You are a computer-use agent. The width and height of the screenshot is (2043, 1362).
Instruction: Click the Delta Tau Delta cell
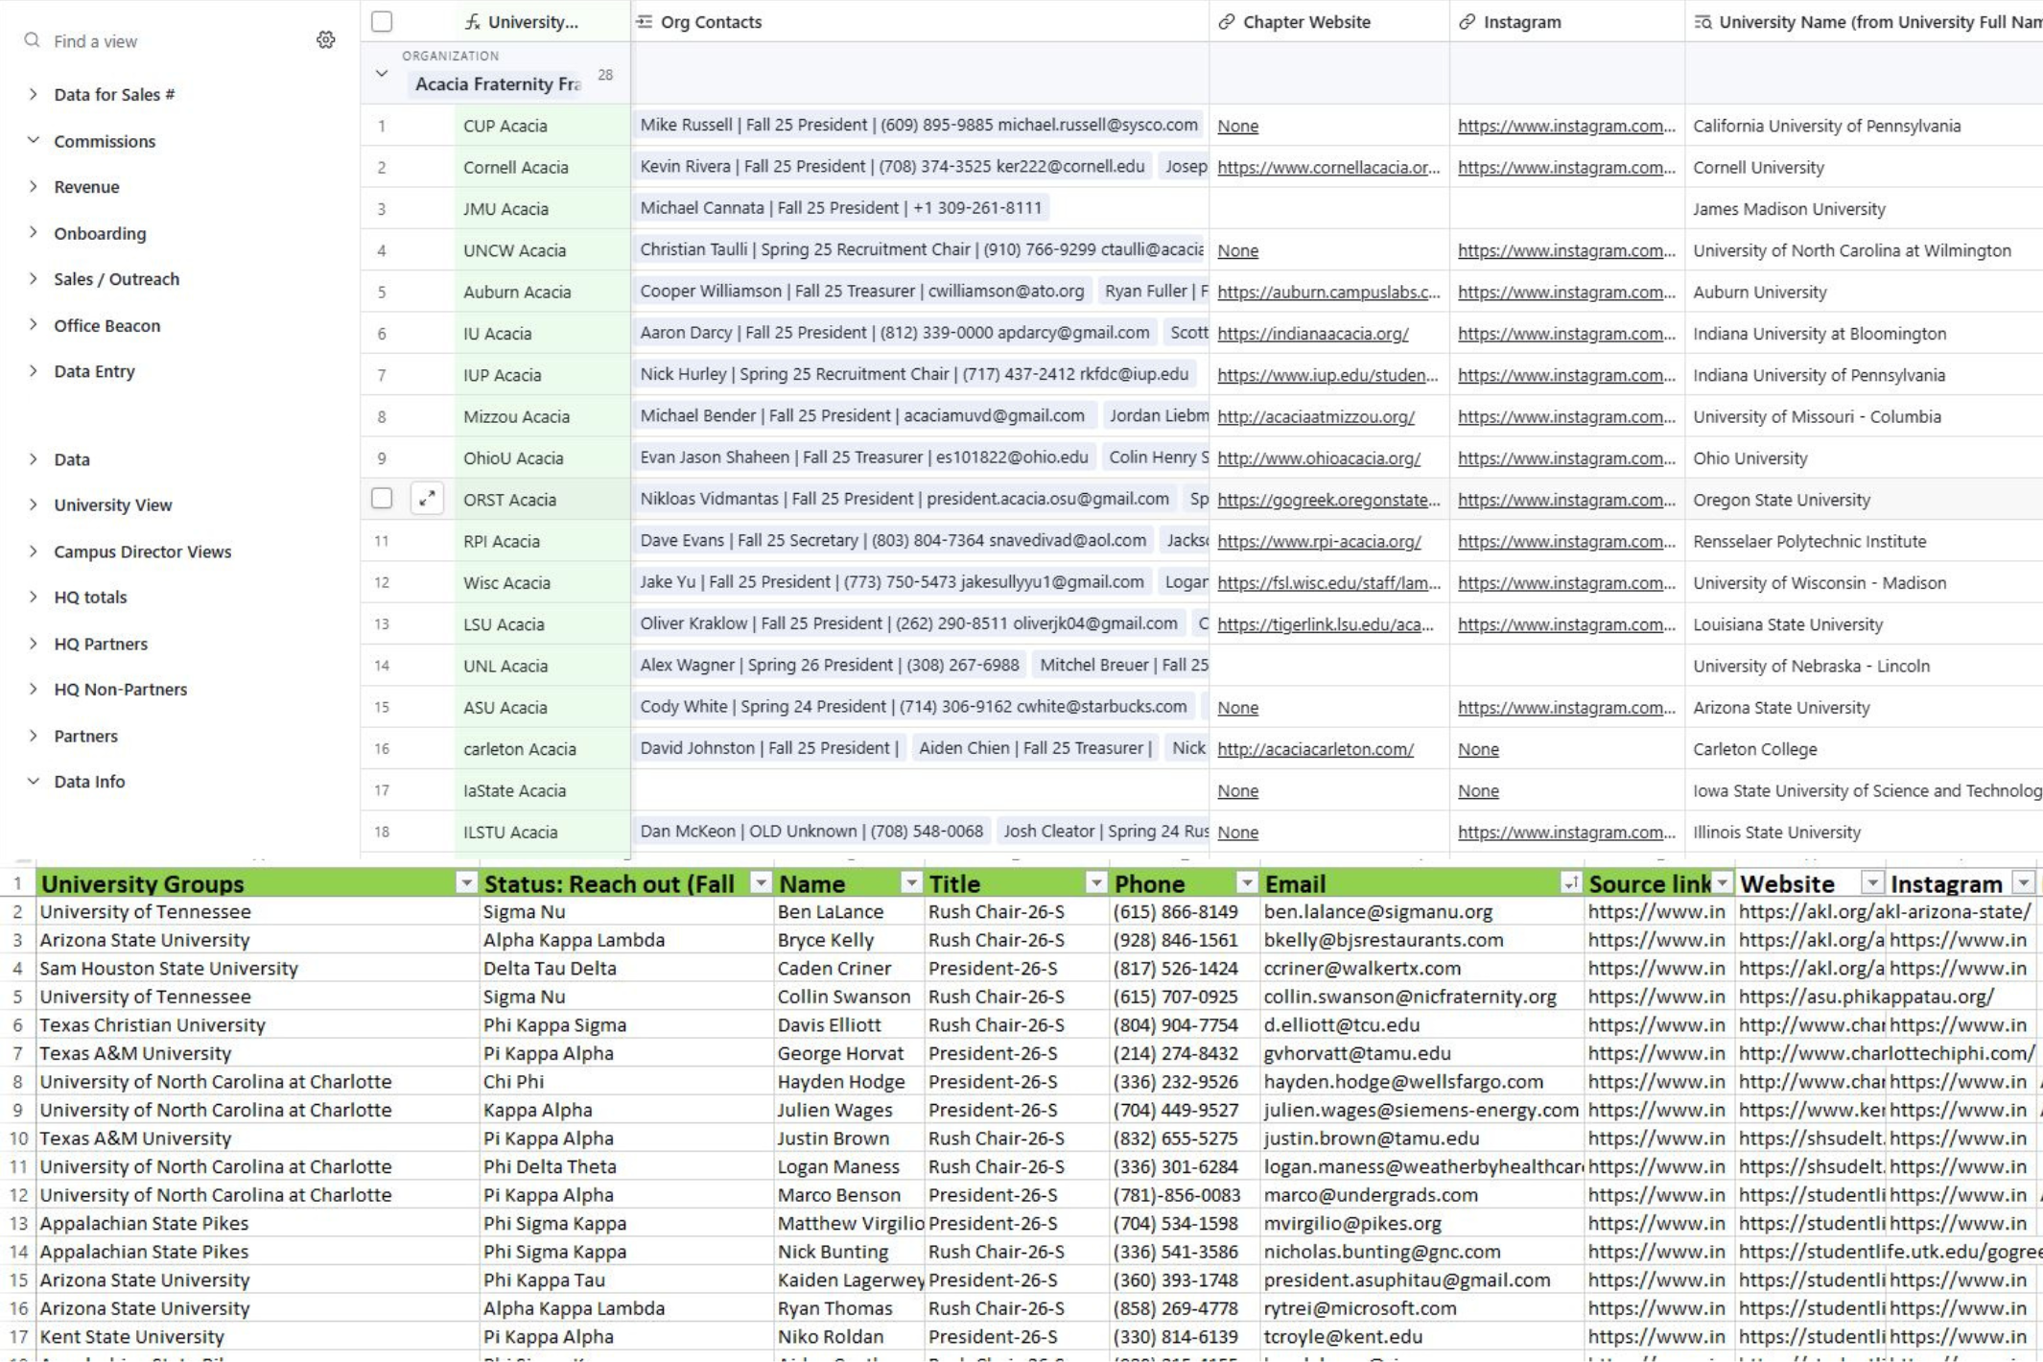(626, 968)
